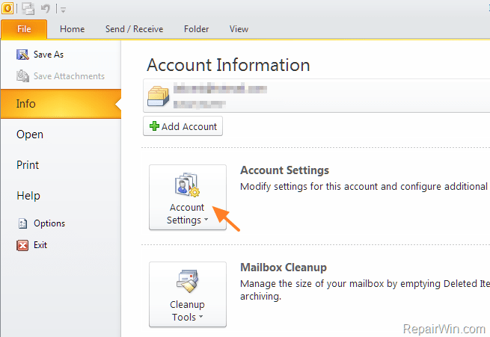Select Help in backstage menu
The width and height of the screenshot is (490, 337).
coord(28,196)
